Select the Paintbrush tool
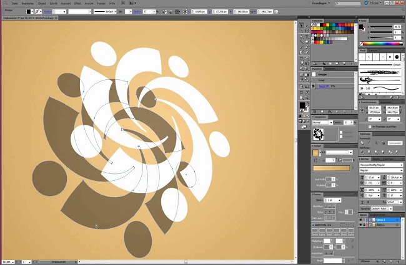The width and height of the screenshot is (406, 265). pyautogui.click(x=302, y=47)
